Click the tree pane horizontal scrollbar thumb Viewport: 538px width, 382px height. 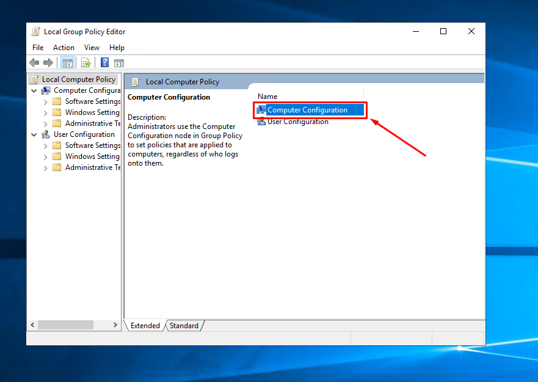pyautogui.click(x=65, y=325)
